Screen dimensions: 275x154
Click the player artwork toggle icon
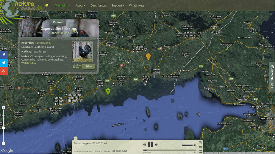[200, 143]
